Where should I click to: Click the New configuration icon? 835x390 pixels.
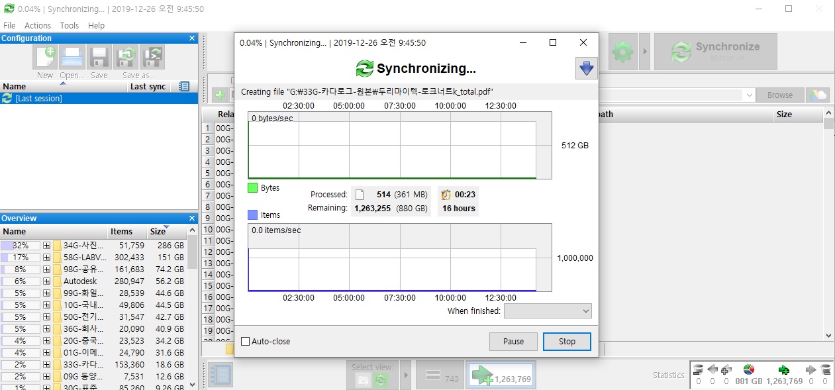[x=45, y=58]
